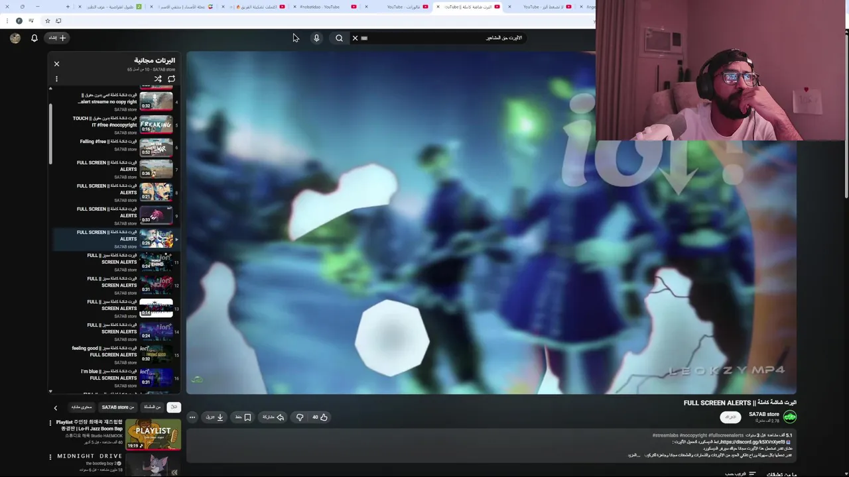Click the Subscribe button for SA7AB store
The height and width of the screenshot is (477, 849).
[730, 417]
